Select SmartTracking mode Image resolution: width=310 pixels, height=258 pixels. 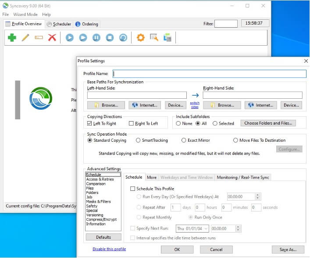138,140
